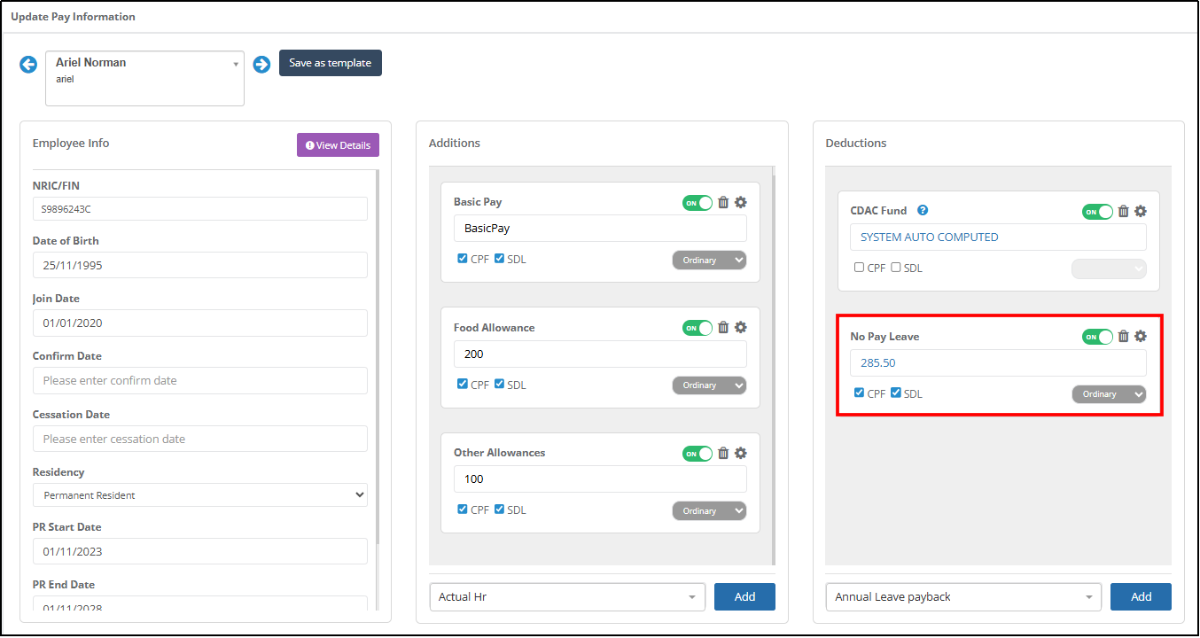Toggle Food Allowance ON switch
The image size is (1200, 638).
click(697, 328)
